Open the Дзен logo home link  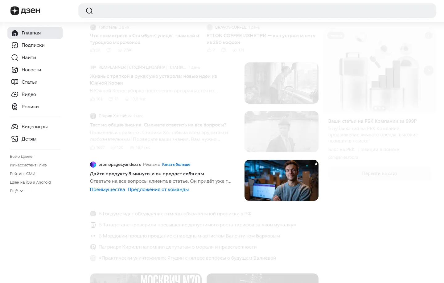(25, 11)
